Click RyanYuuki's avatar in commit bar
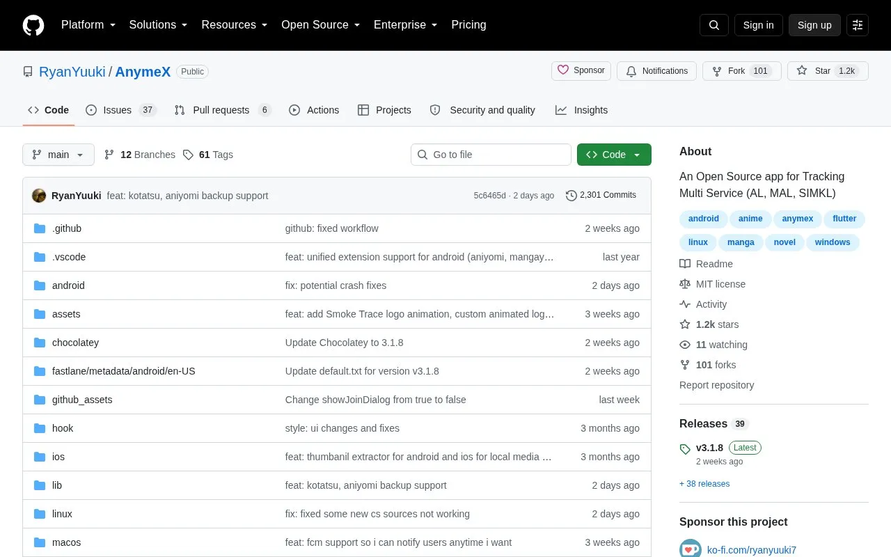 click(39, 196)
